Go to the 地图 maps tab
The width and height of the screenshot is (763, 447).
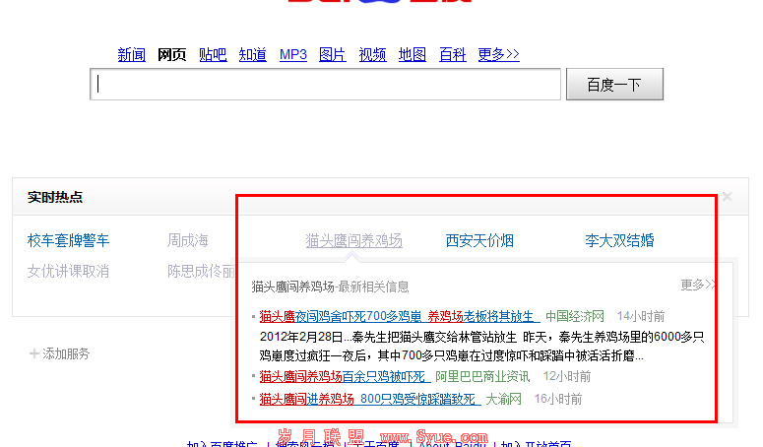(x=413, y=55)
